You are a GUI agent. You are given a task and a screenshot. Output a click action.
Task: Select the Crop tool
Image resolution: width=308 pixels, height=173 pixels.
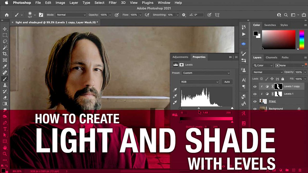(x=5, y=54)
